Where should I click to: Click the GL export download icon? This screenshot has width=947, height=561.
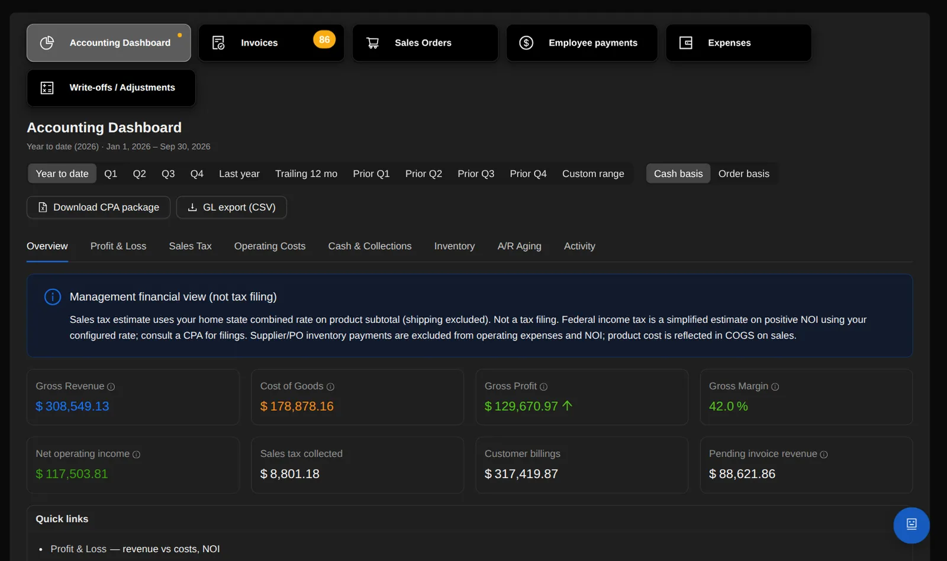[x=192, y=207]
